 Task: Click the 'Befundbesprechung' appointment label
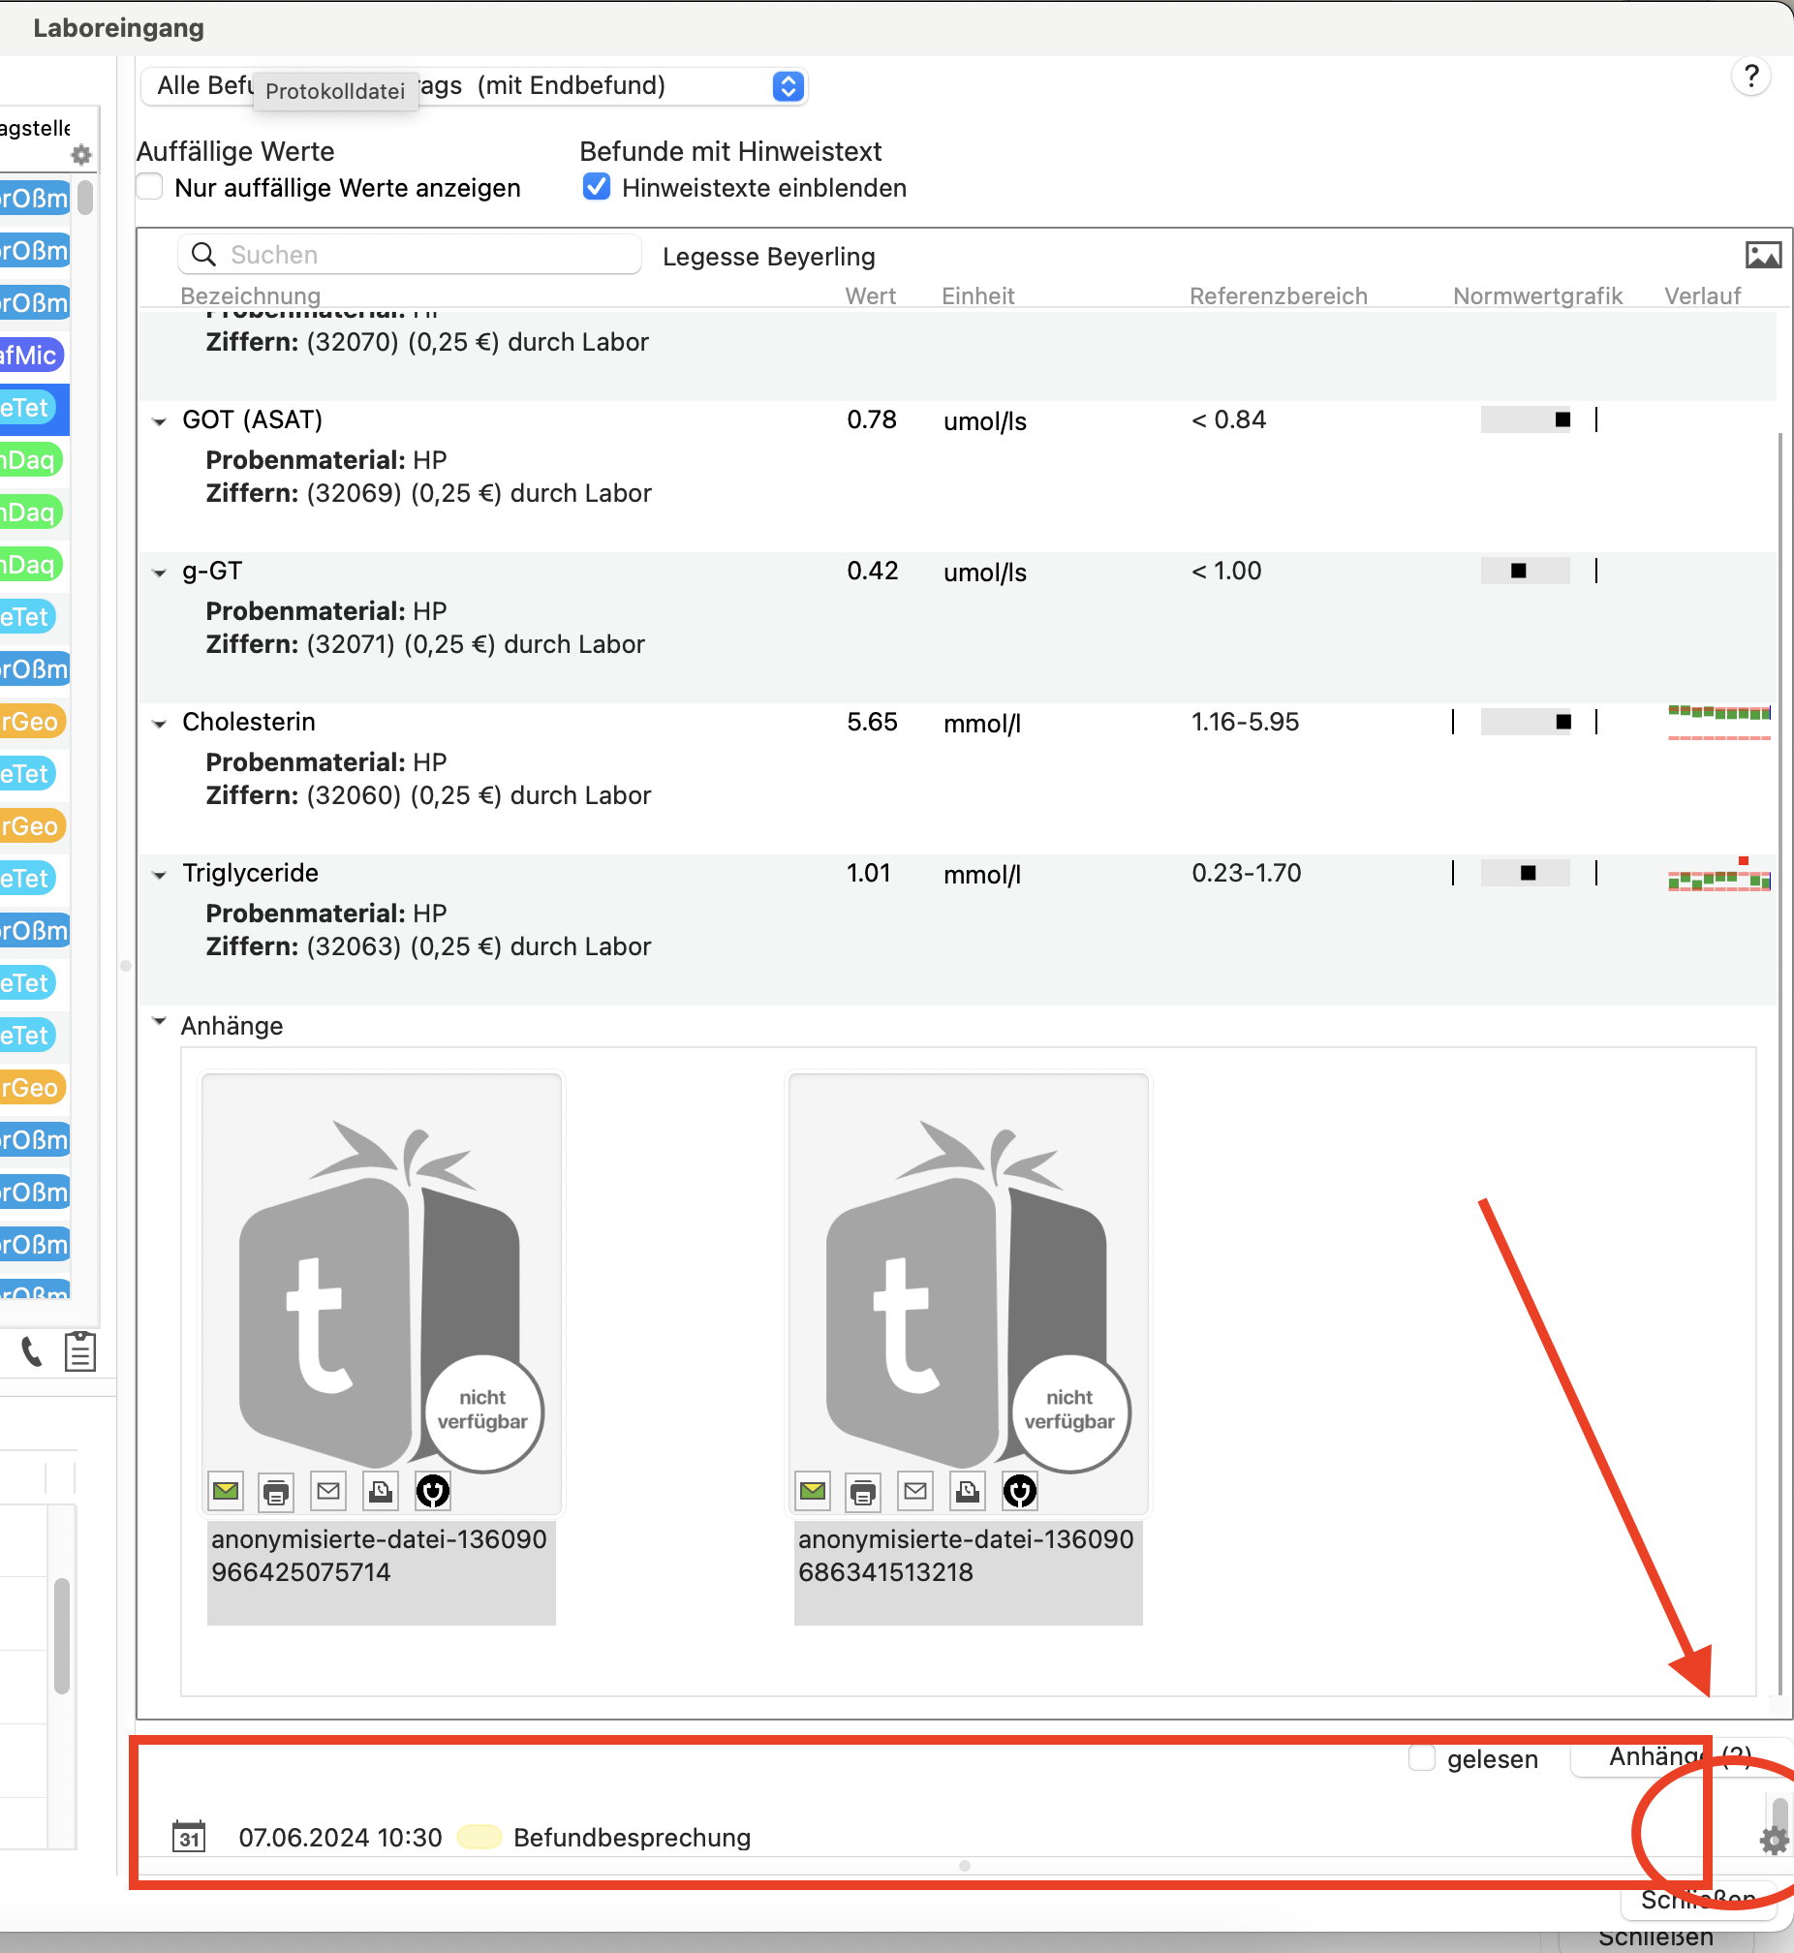[x=632, y=1838]
